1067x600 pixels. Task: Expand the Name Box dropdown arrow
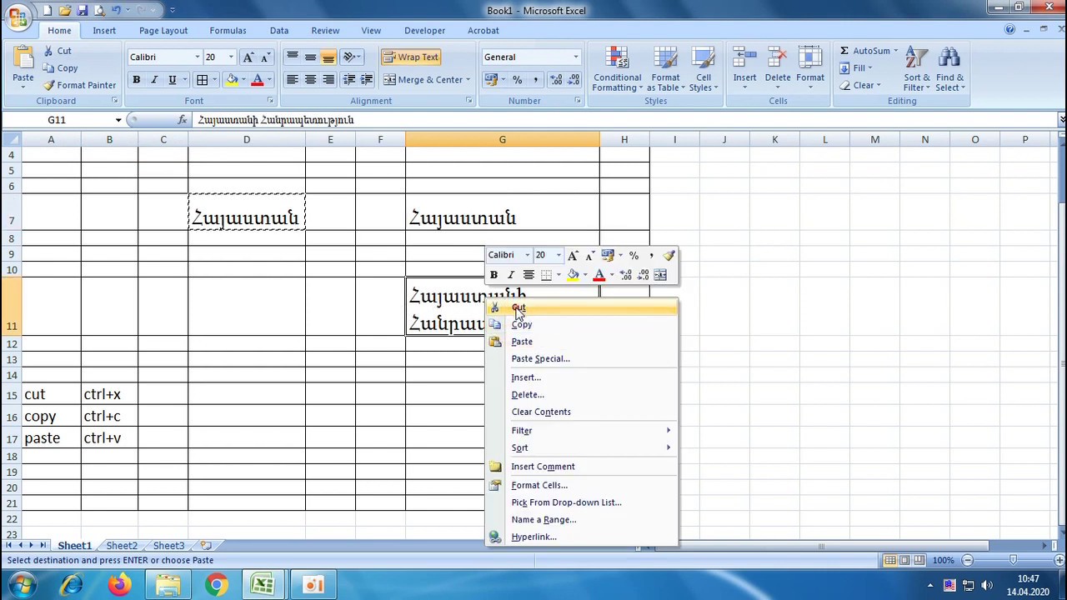tap(118, 120)
